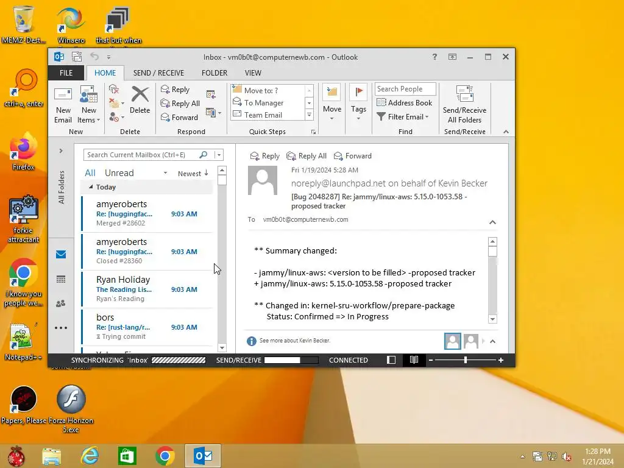Expand the All Folders pane
The image size is (624, 468).
pyautogui.click(x=60, y=151)
